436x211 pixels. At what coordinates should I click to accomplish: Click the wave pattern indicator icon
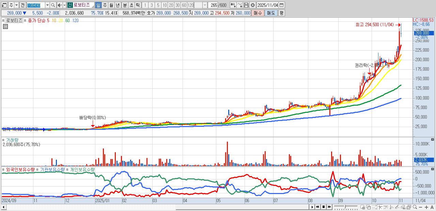[391, 207]
